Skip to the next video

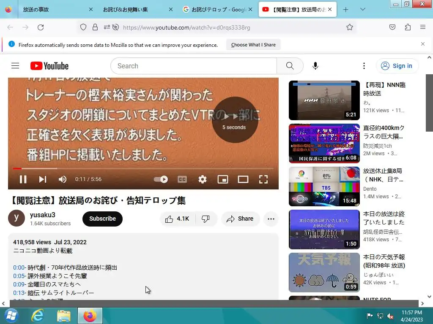pos(42,179)
